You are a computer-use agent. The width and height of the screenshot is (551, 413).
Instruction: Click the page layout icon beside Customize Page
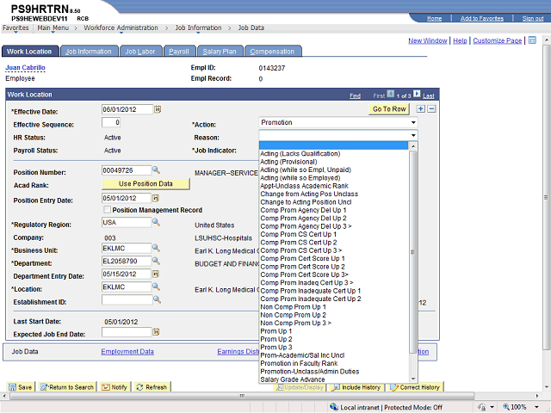pyautogui.click(x=532, y=40)
